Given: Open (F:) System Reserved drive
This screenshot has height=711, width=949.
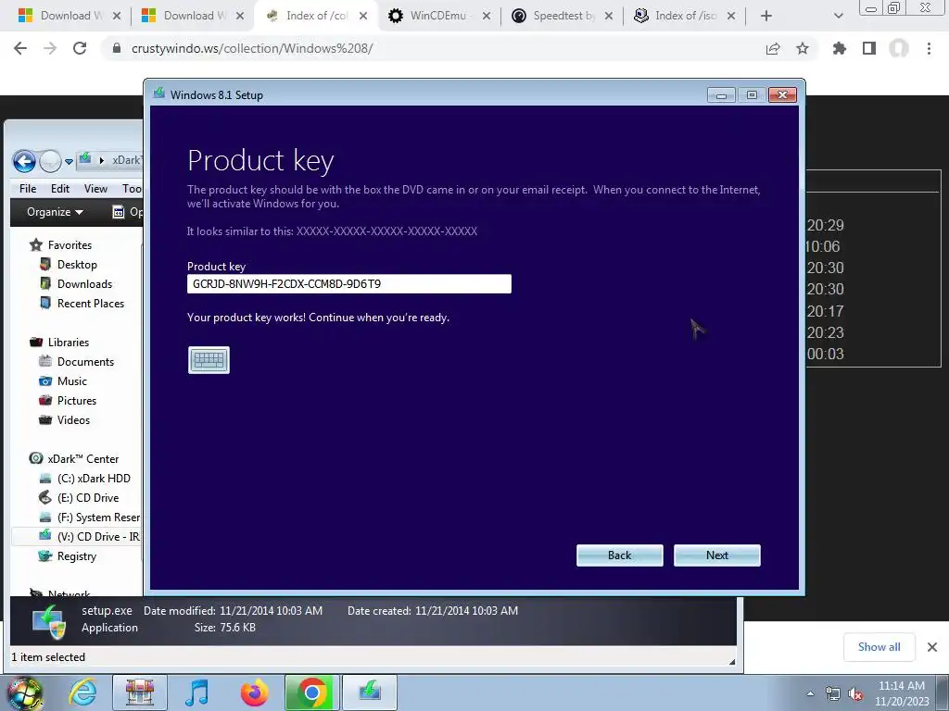Looking at the screenshot, I should coord(90,517).
